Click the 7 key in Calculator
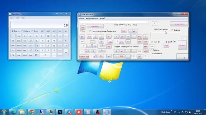The height and width of the screenshot is (115, 206). pos(42,41)
